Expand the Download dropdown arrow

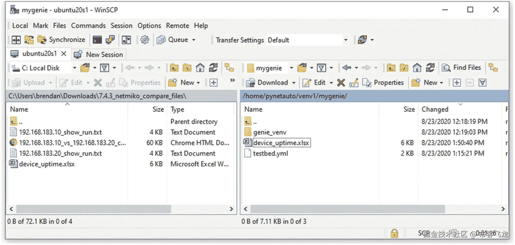(x=294, y=83)
